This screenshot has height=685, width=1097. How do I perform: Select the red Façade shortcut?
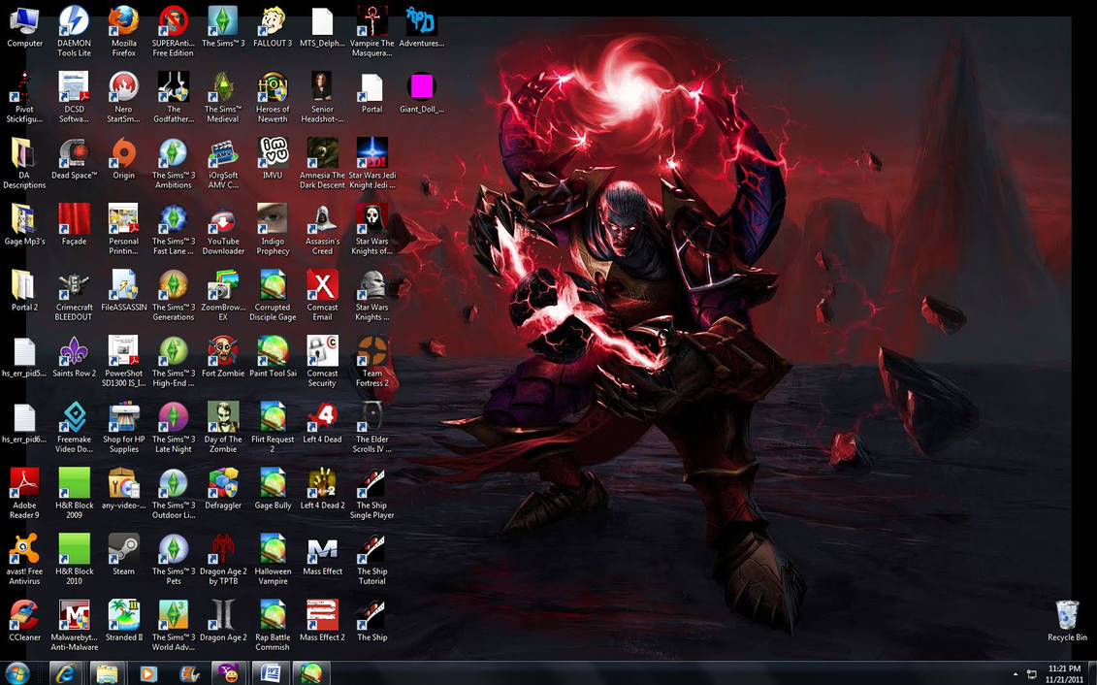click(x=74, y=224)
